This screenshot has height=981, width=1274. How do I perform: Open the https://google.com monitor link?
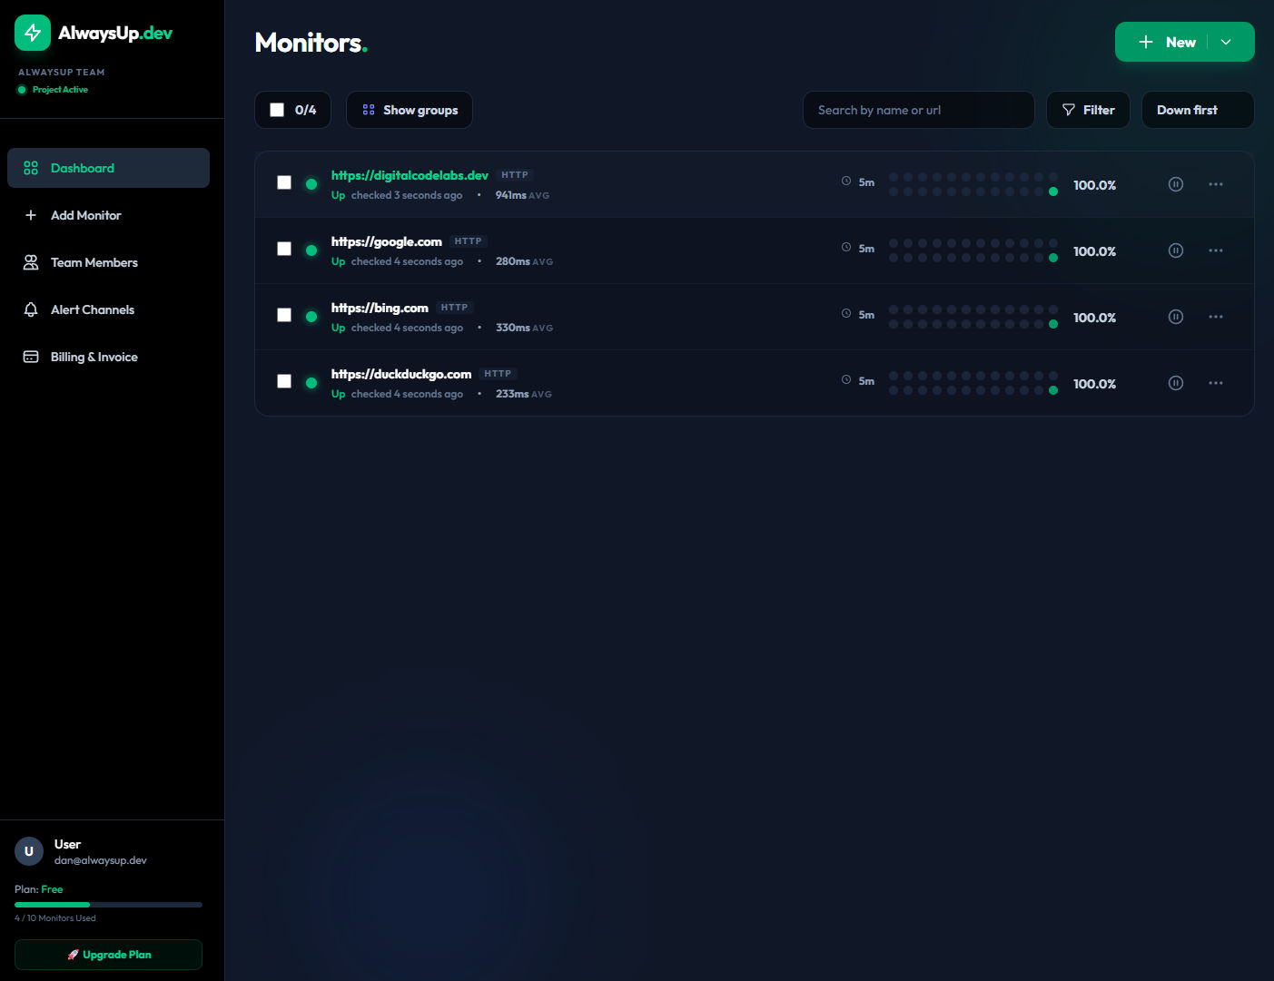387,241
